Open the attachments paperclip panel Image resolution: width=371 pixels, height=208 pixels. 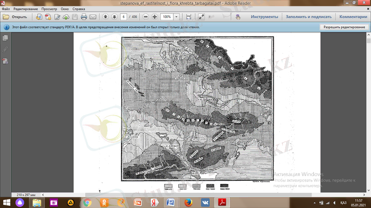pos(6,49)
